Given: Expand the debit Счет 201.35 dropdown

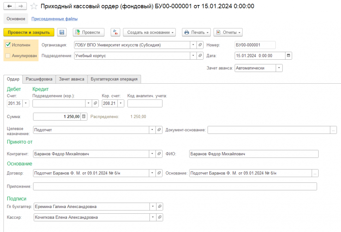Looking at the screenshot, I should 26,103.
